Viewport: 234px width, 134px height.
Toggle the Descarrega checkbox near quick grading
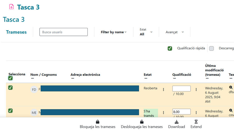pos(211,48)
